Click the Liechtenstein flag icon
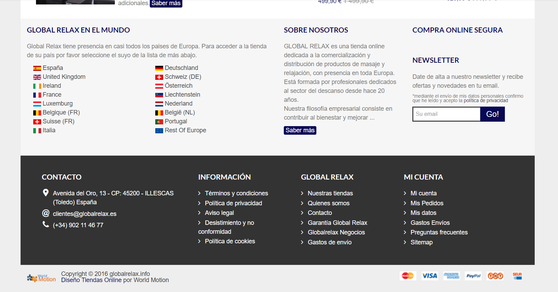This screenshot has height=292, width=558. tap(159, 95)
